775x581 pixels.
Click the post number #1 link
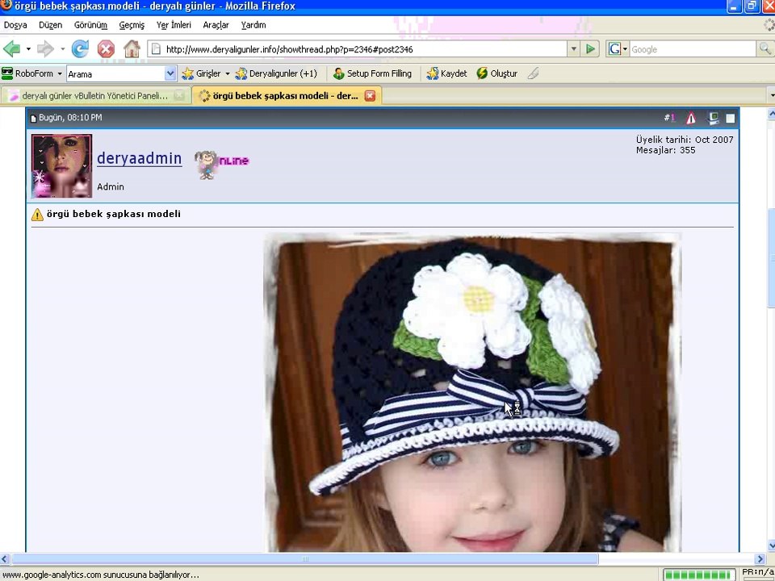(670, 118)
